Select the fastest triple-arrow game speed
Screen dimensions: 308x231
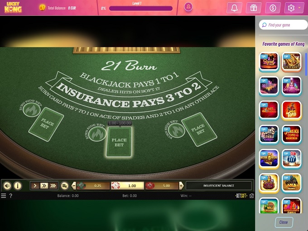pyautogui.click(x=53, y=185)
